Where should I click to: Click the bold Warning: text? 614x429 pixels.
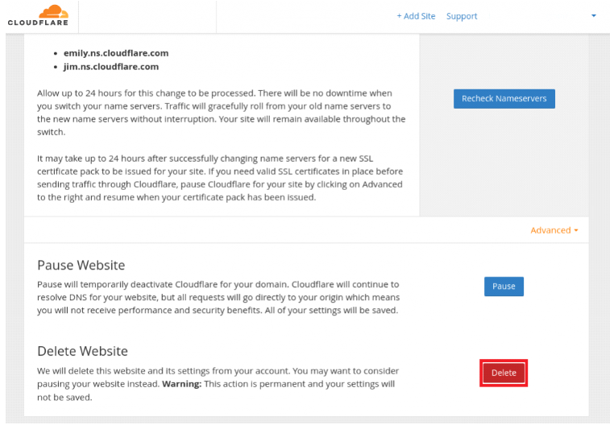181,384
